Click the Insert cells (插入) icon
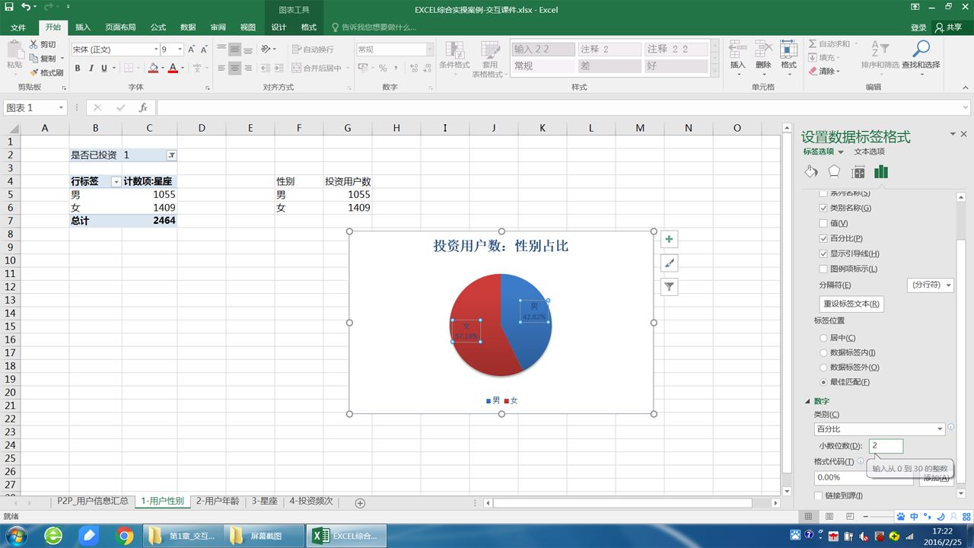The height and width of the screenshot is (548, 974). (x=737, y=50)
